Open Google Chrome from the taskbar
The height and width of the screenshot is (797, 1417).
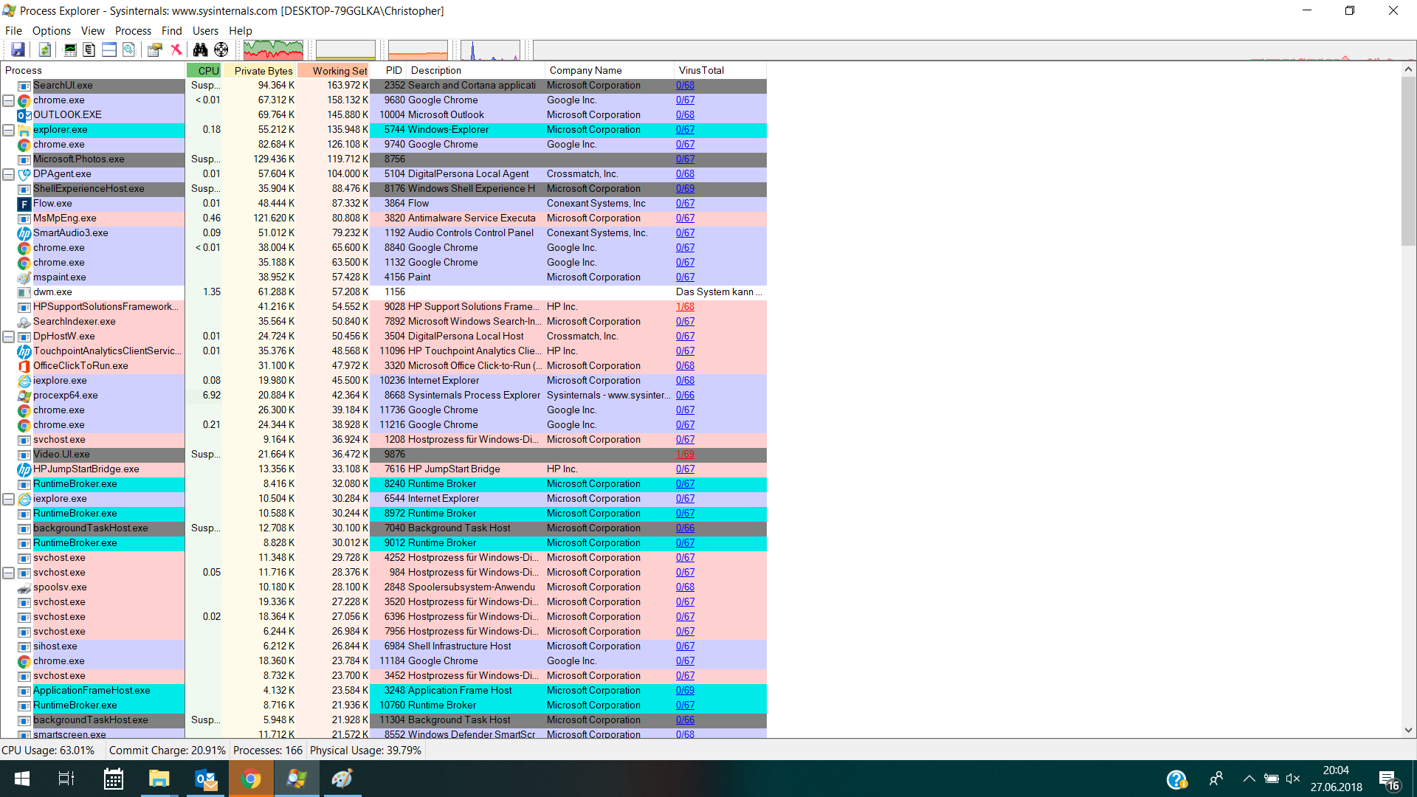click(x=251, y=779)
